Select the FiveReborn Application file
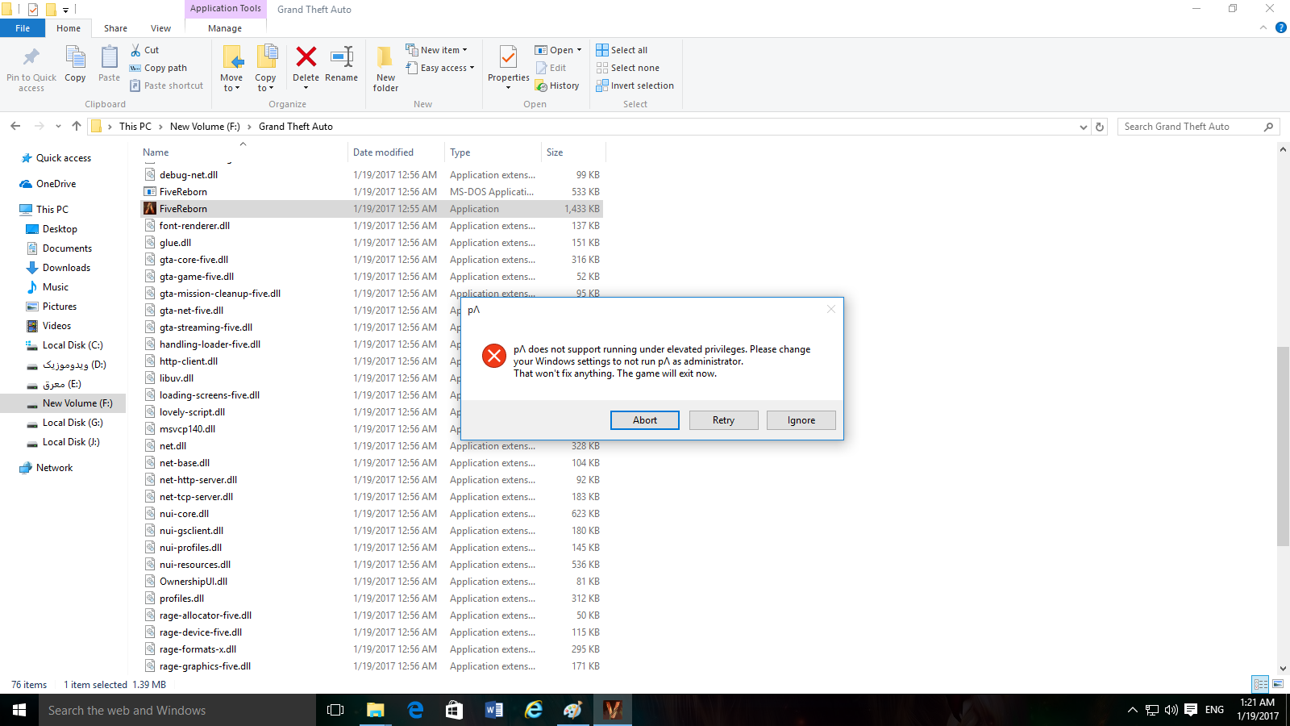This screenshot has height=726, width=1290. [372, 209]
